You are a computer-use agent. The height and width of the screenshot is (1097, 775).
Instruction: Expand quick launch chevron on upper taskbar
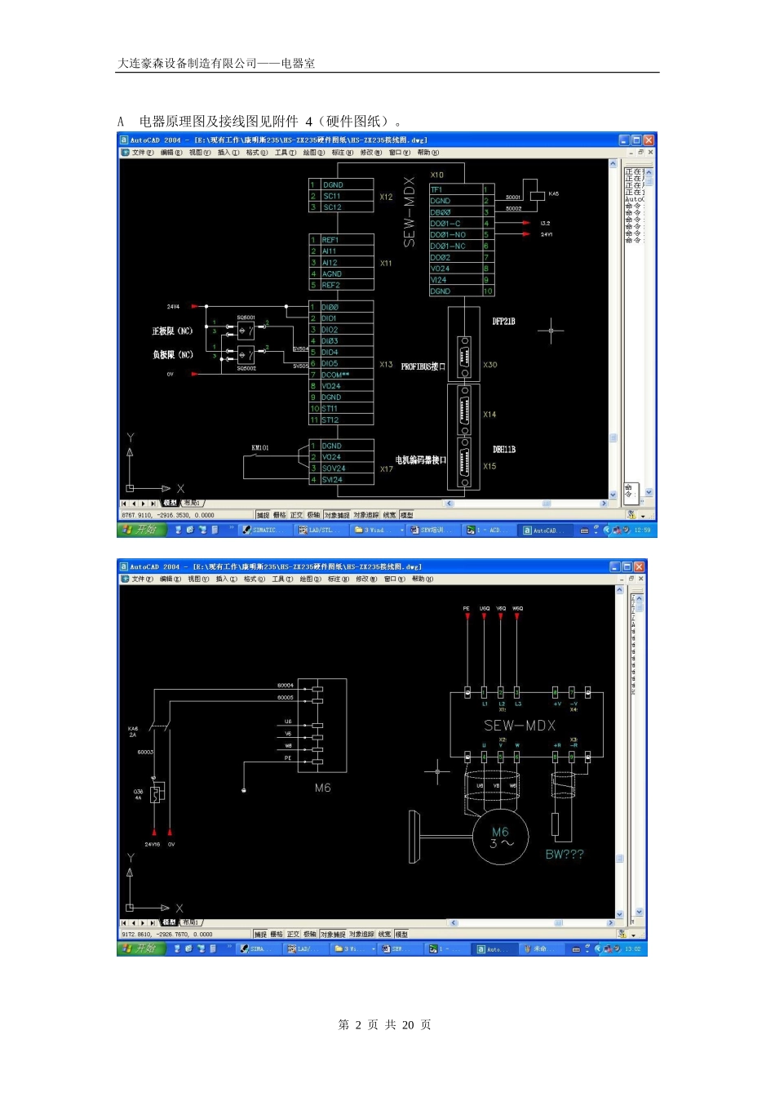[x=232, y=529]
